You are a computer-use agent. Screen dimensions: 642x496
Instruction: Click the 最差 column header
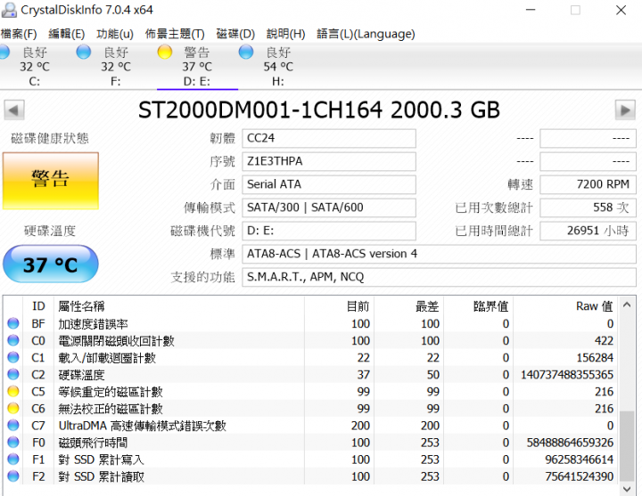tap(409, 305)
